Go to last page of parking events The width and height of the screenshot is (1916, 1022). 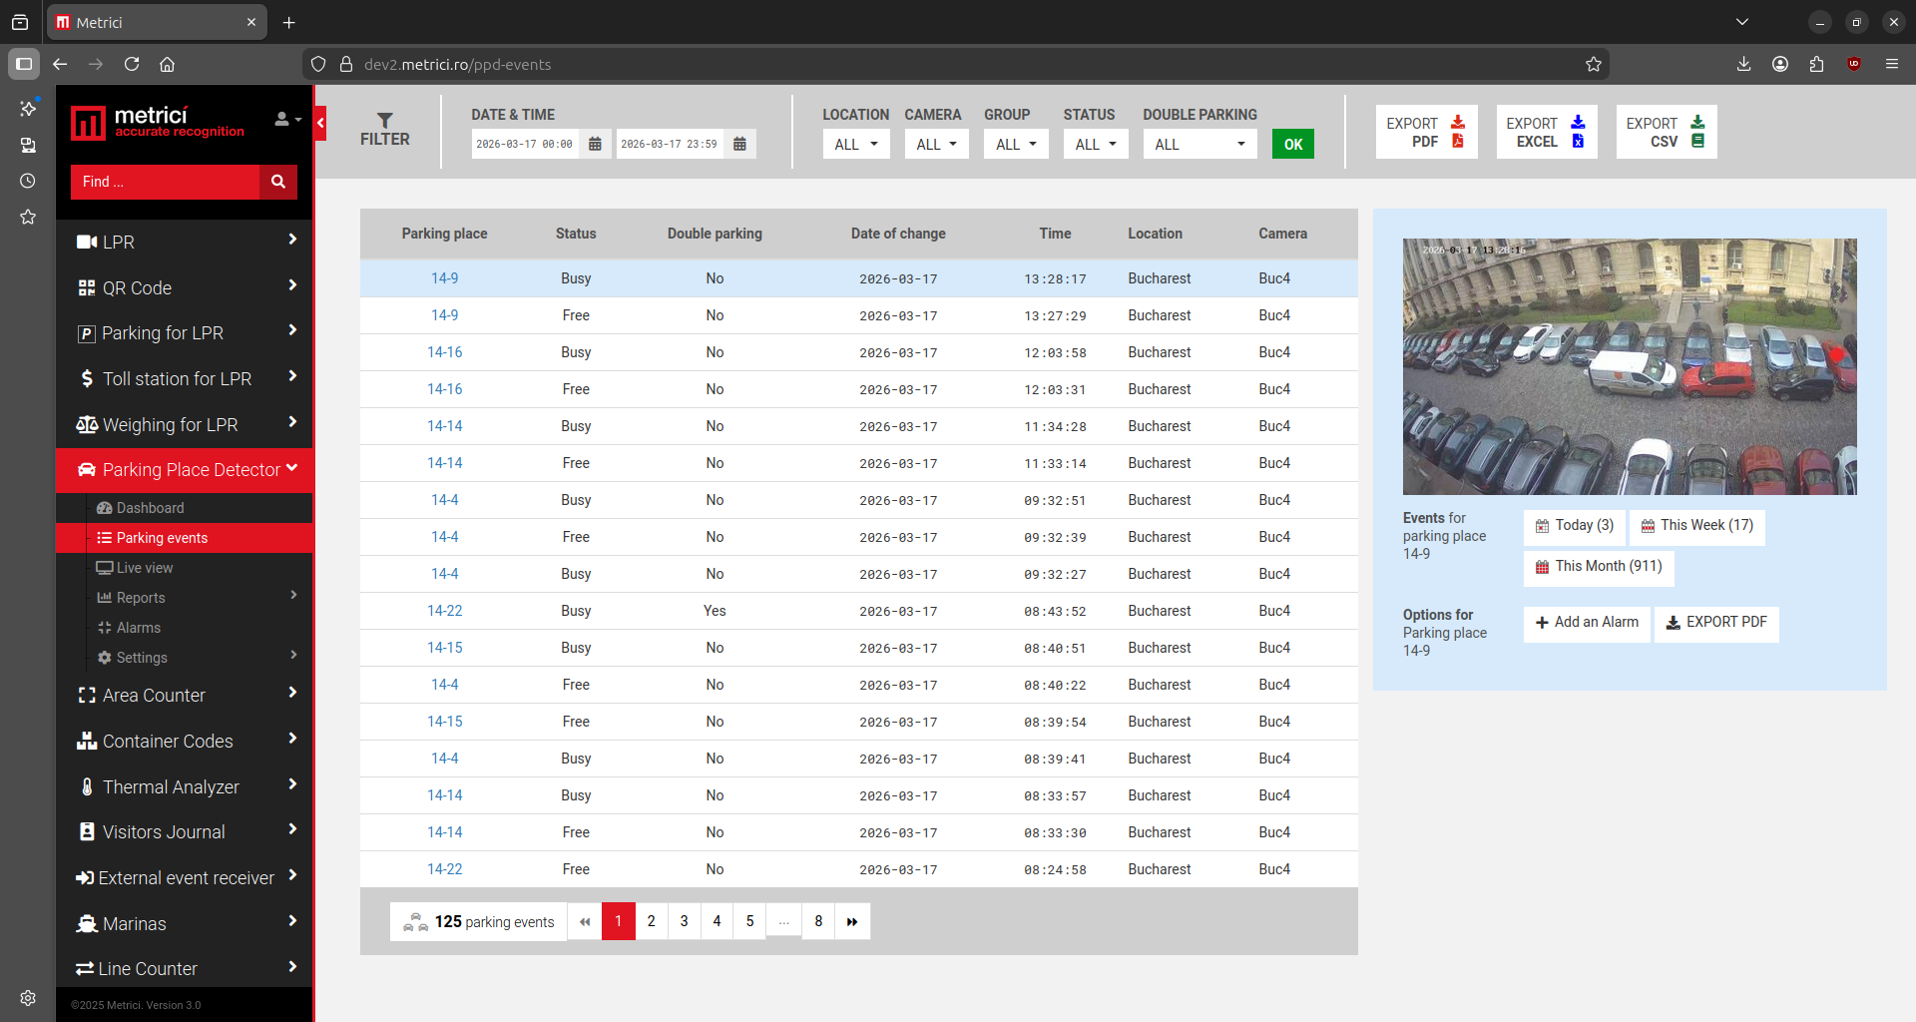(852, 921)
